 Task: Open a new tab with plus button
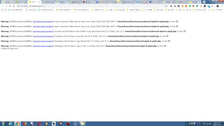pos(204,2)
